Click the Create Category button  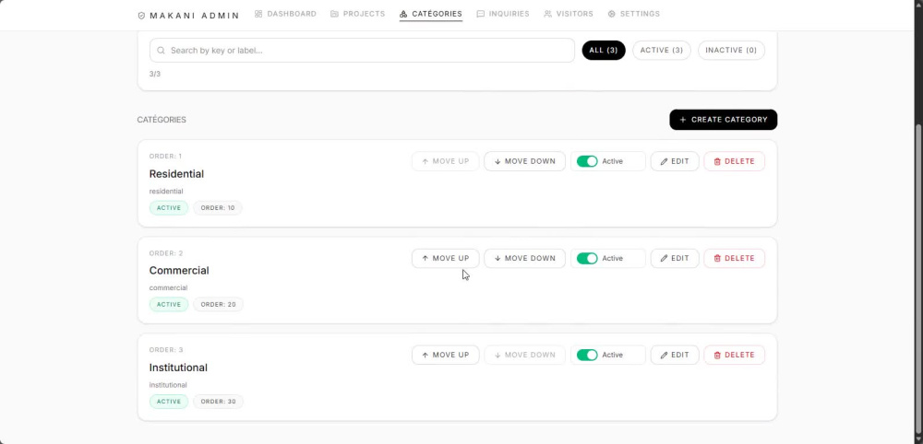pos(723,120)
